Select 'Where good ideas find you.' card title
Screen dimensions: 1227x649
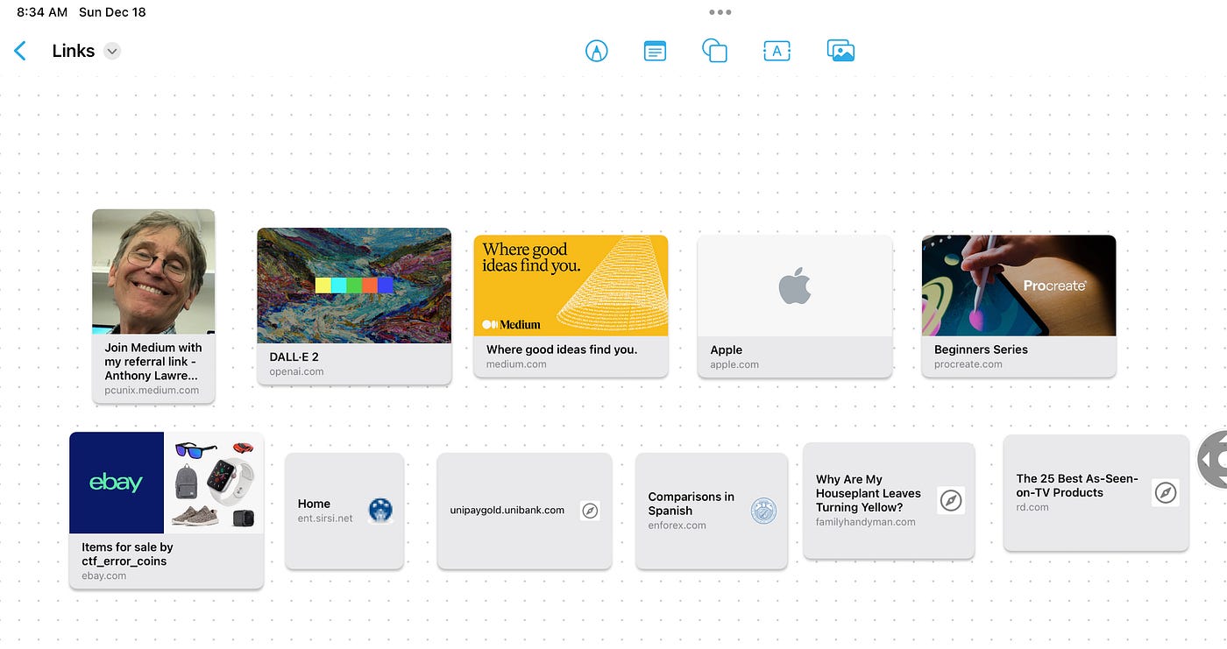point(562,349)
